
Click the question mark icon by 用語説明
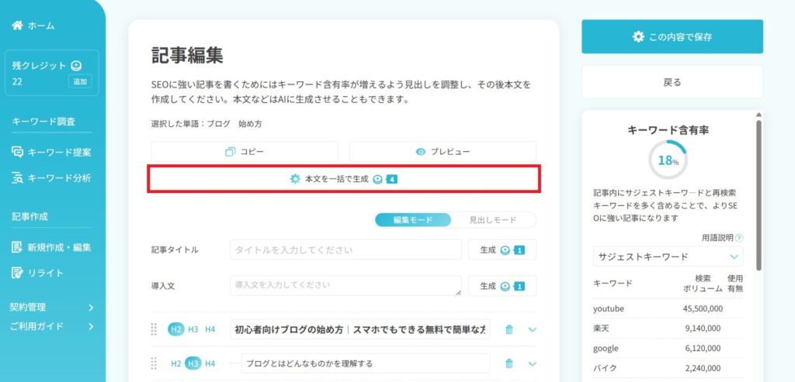point(739,238)
